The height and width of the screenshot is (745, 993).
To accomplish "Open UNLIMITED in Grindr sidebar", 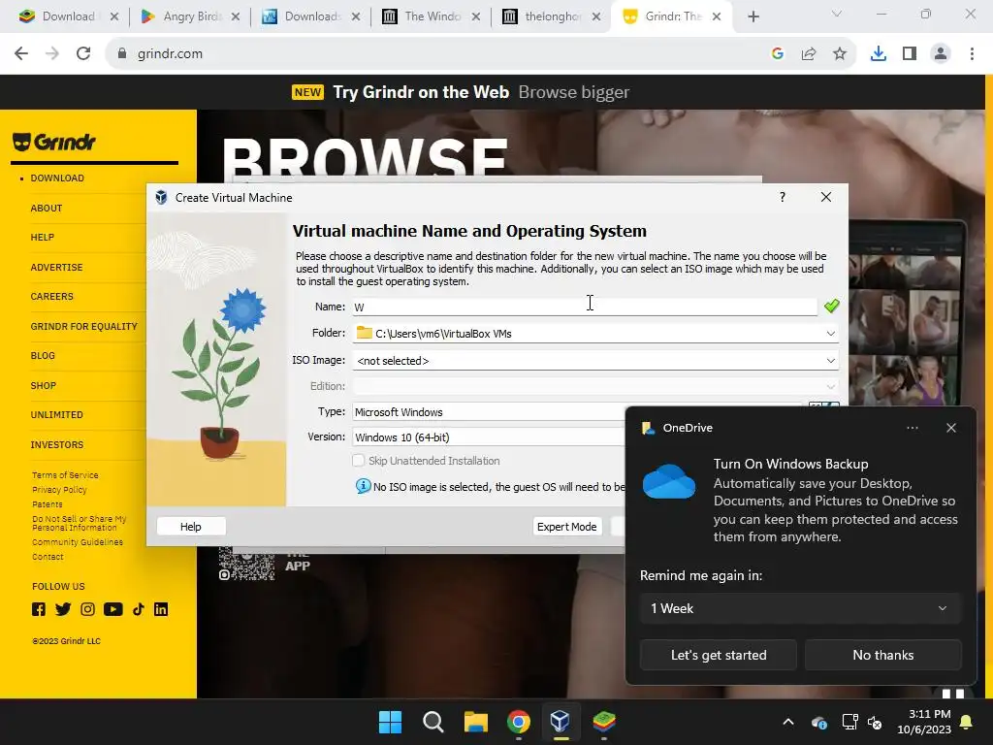I will coord(57,415).
